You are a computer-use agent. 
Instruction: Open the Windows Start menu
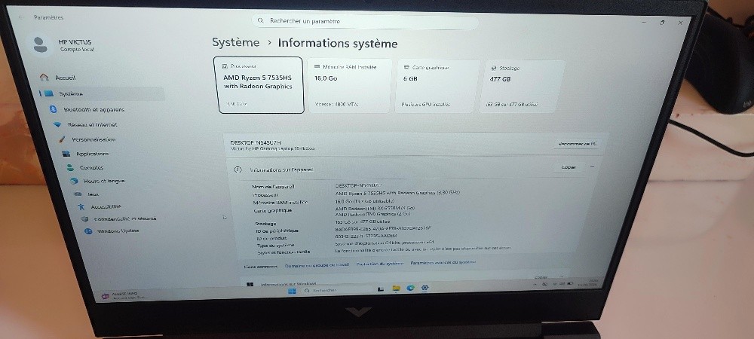[292, 291]
